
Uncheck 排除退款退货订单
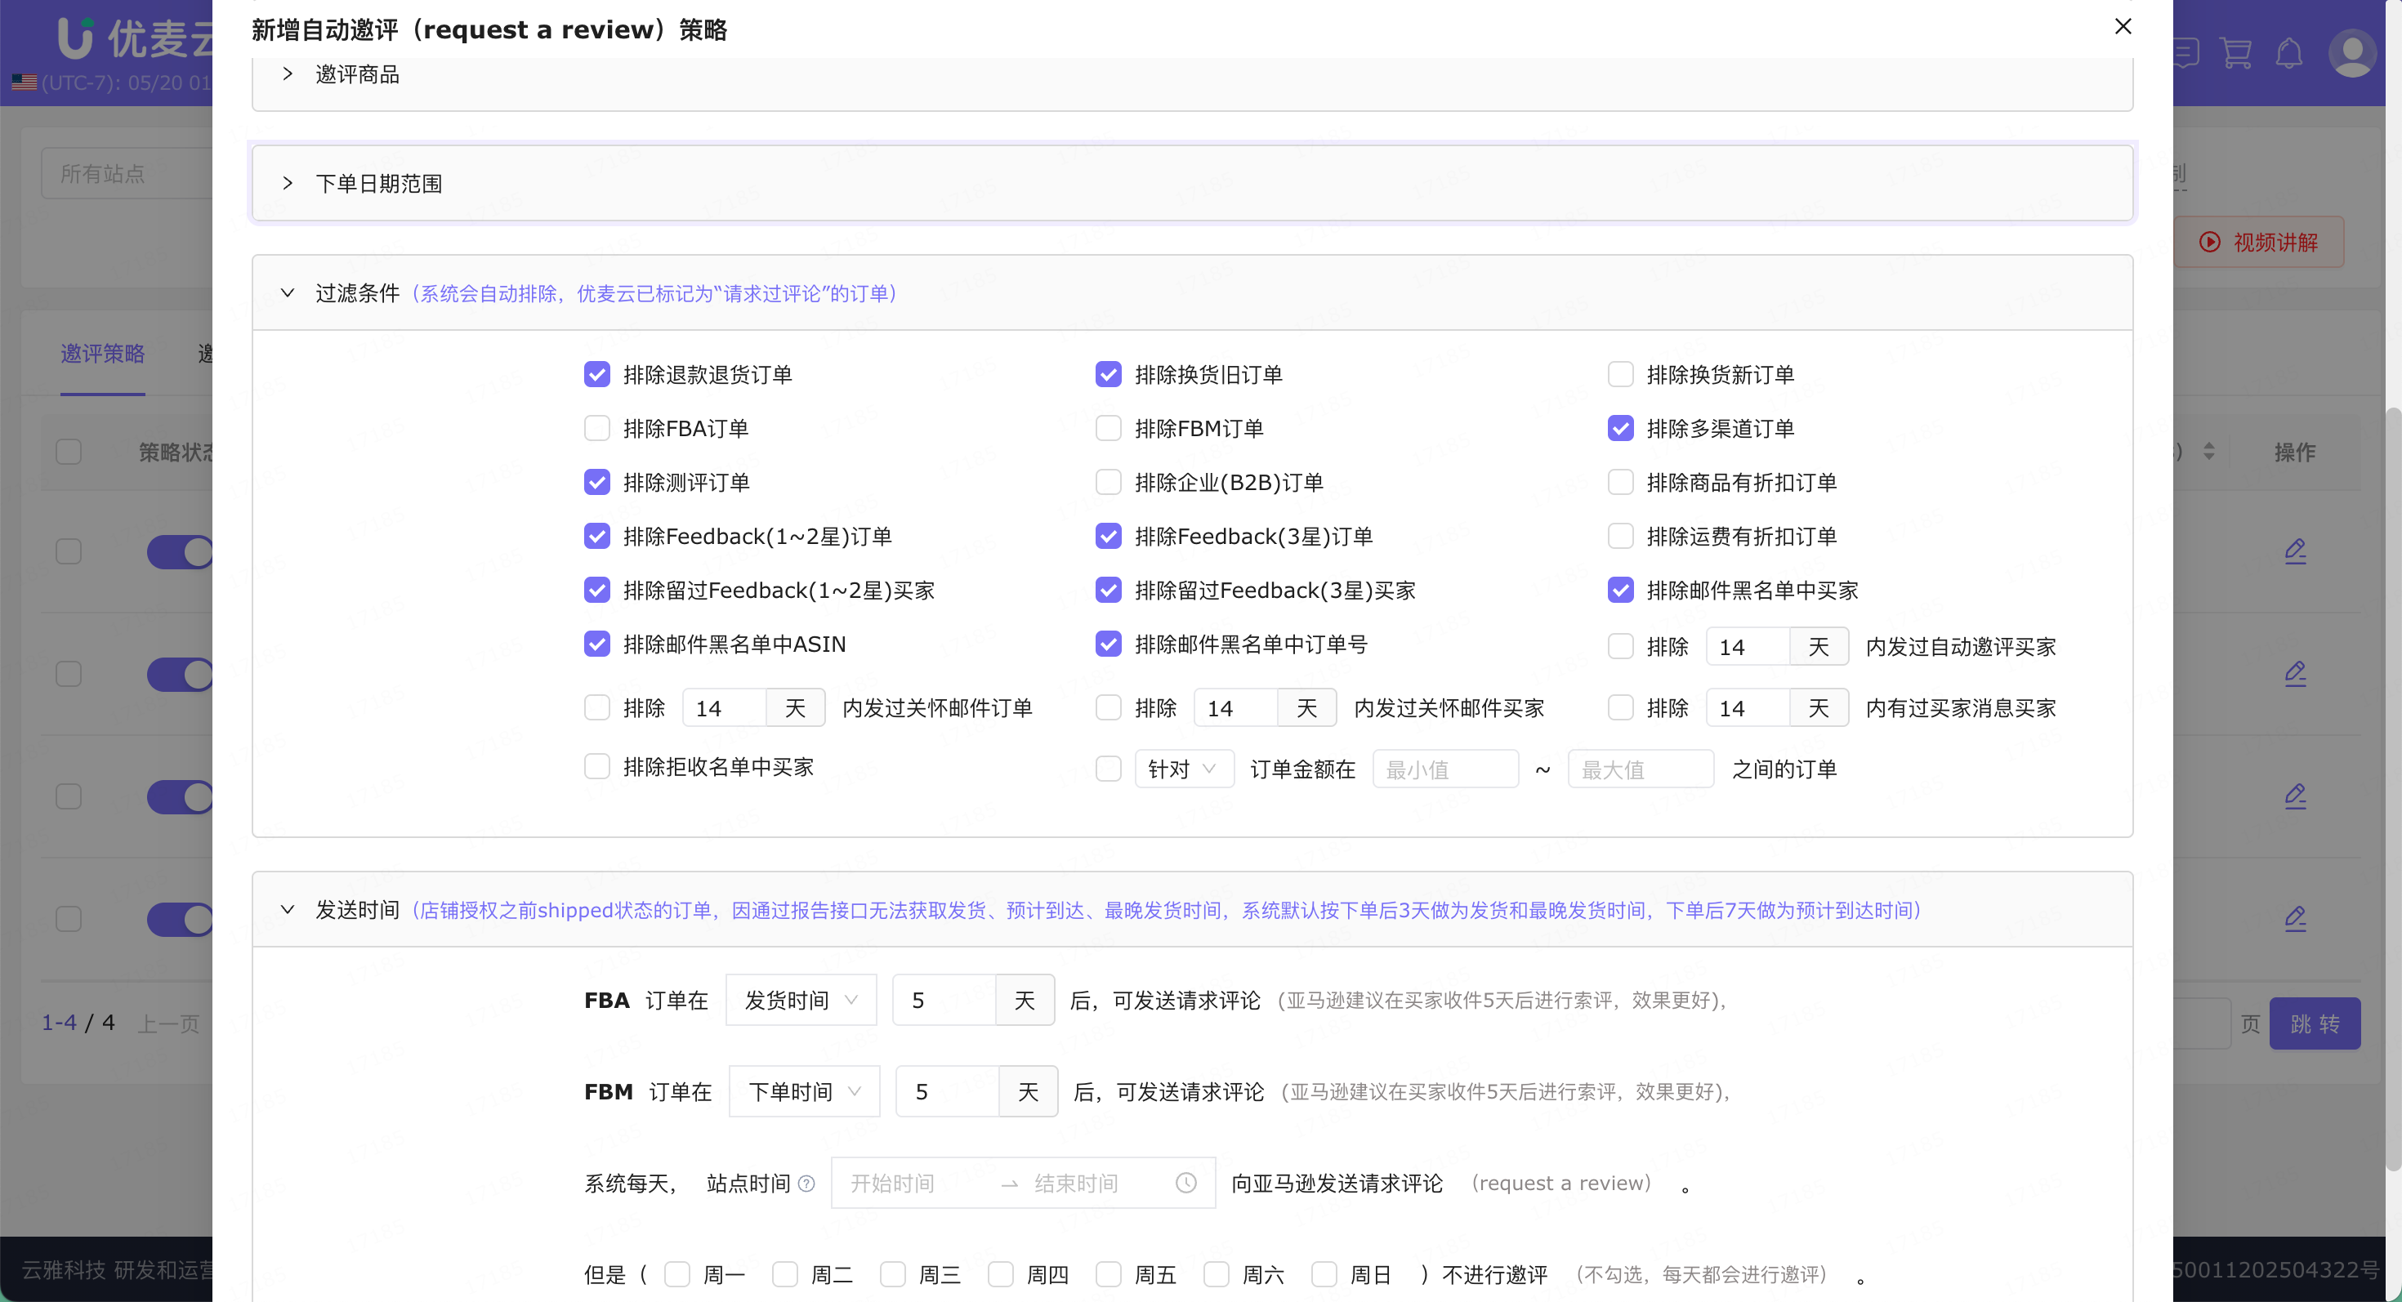pos(596,375)
